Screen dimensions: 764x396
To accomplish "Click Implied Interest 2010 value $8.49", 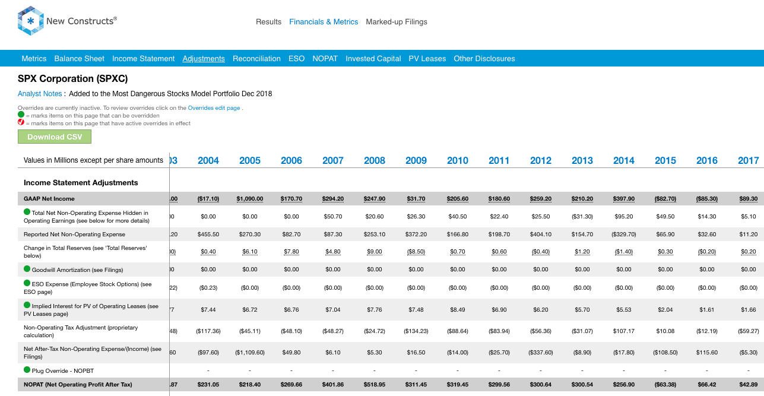I will [x=458, y=309].
